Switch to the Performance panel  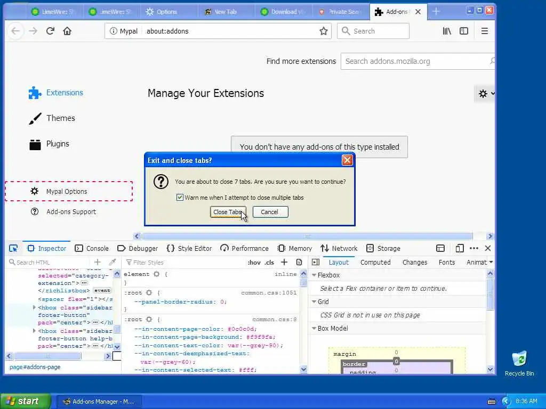coord(244,248)
